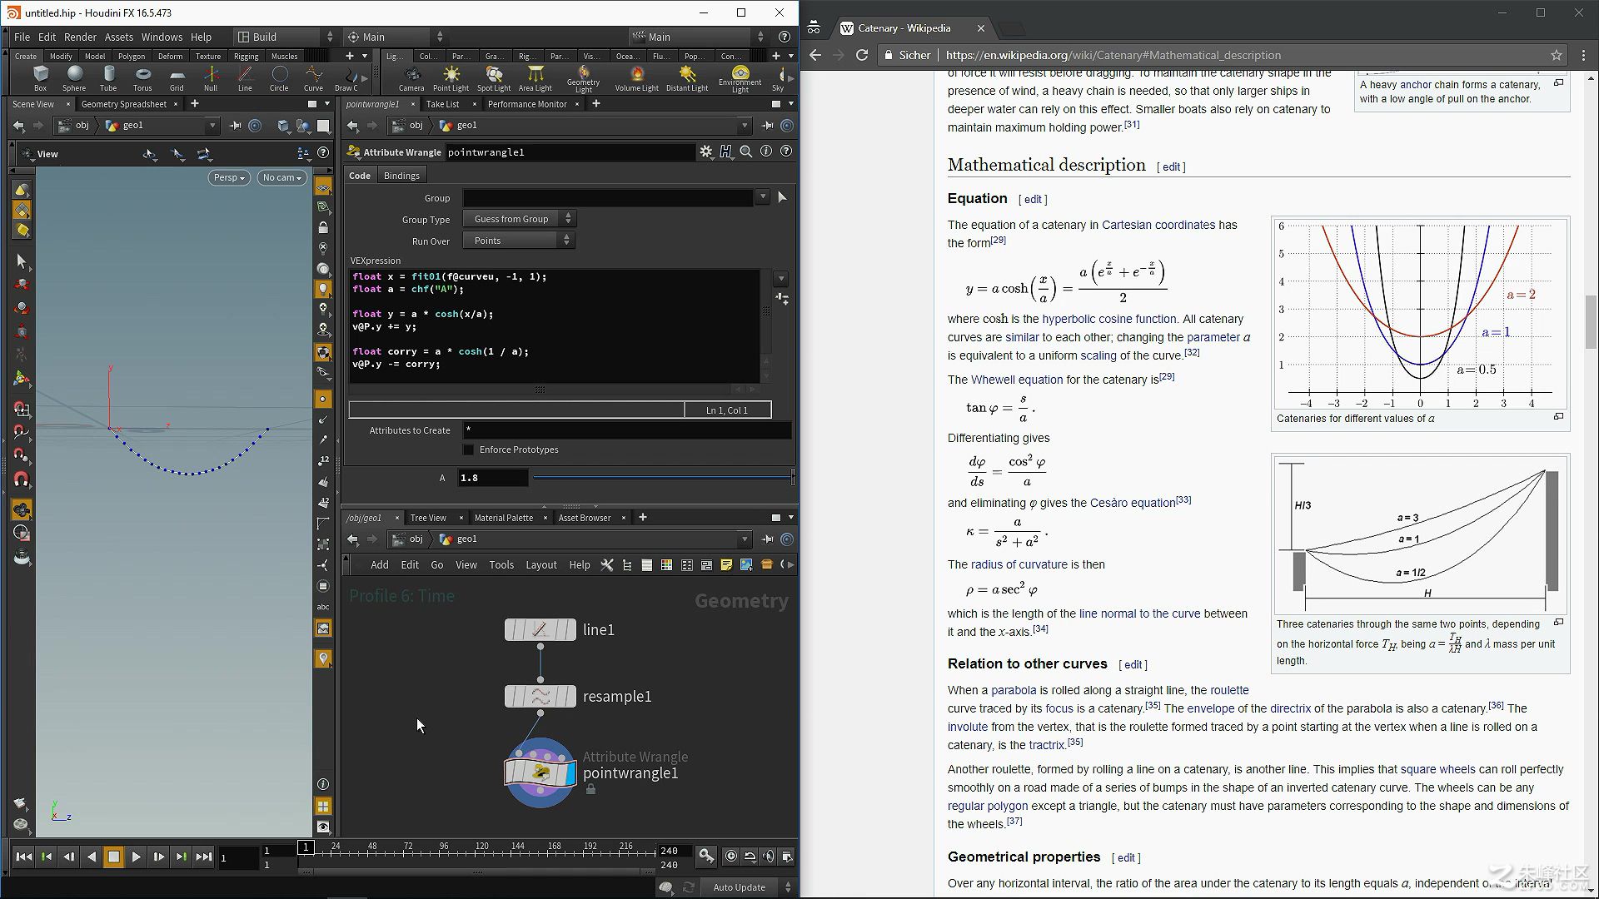Open the wrangle parameter gear menu
This screenshot has height=899, width=1599.
coord(706,151)
